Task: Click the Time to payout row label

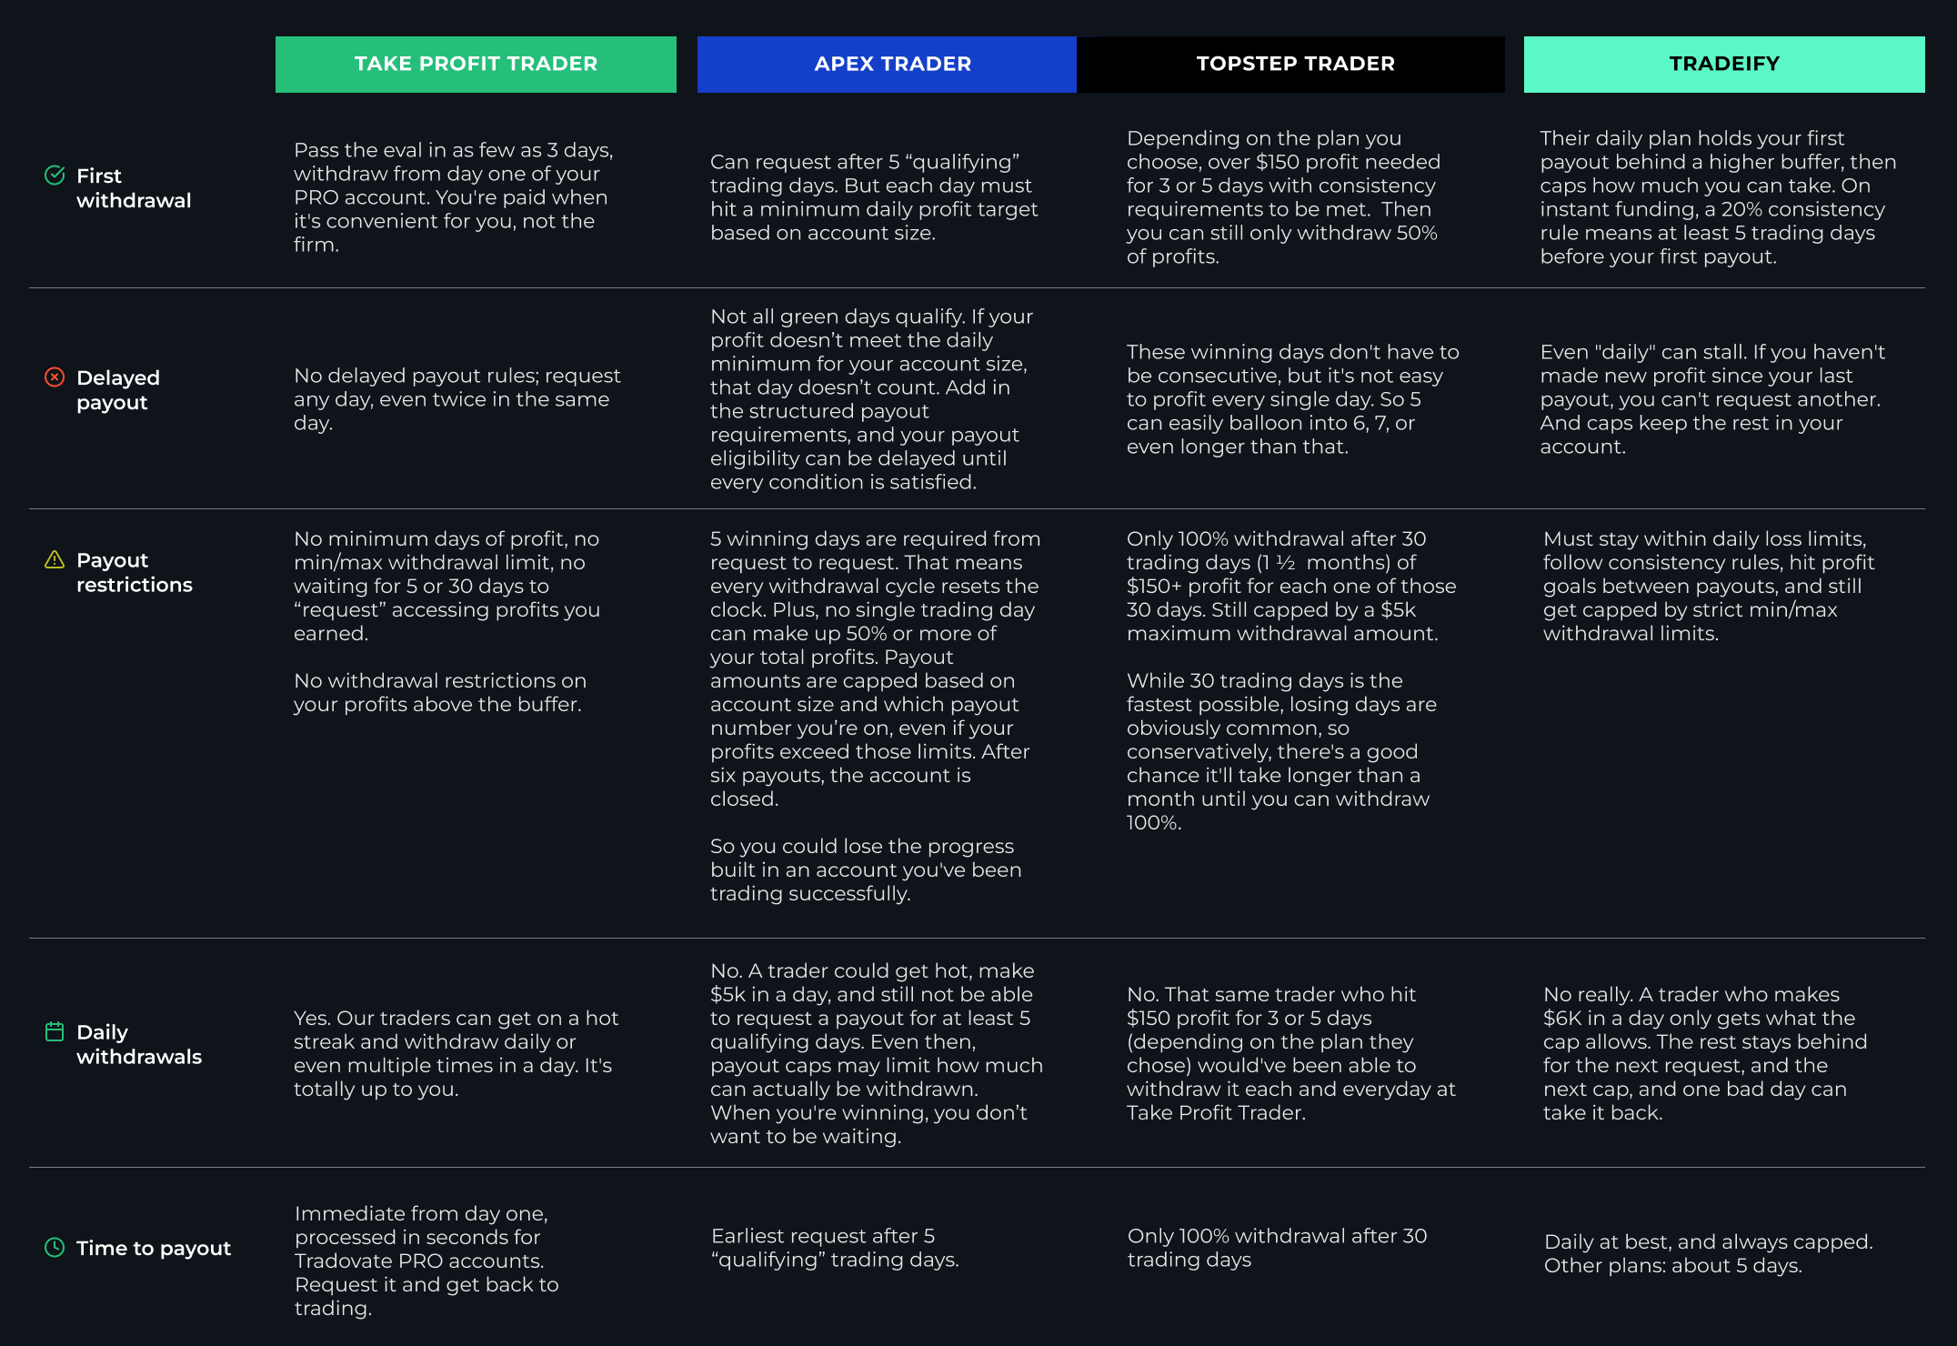Action: [x=154, y=1248]
